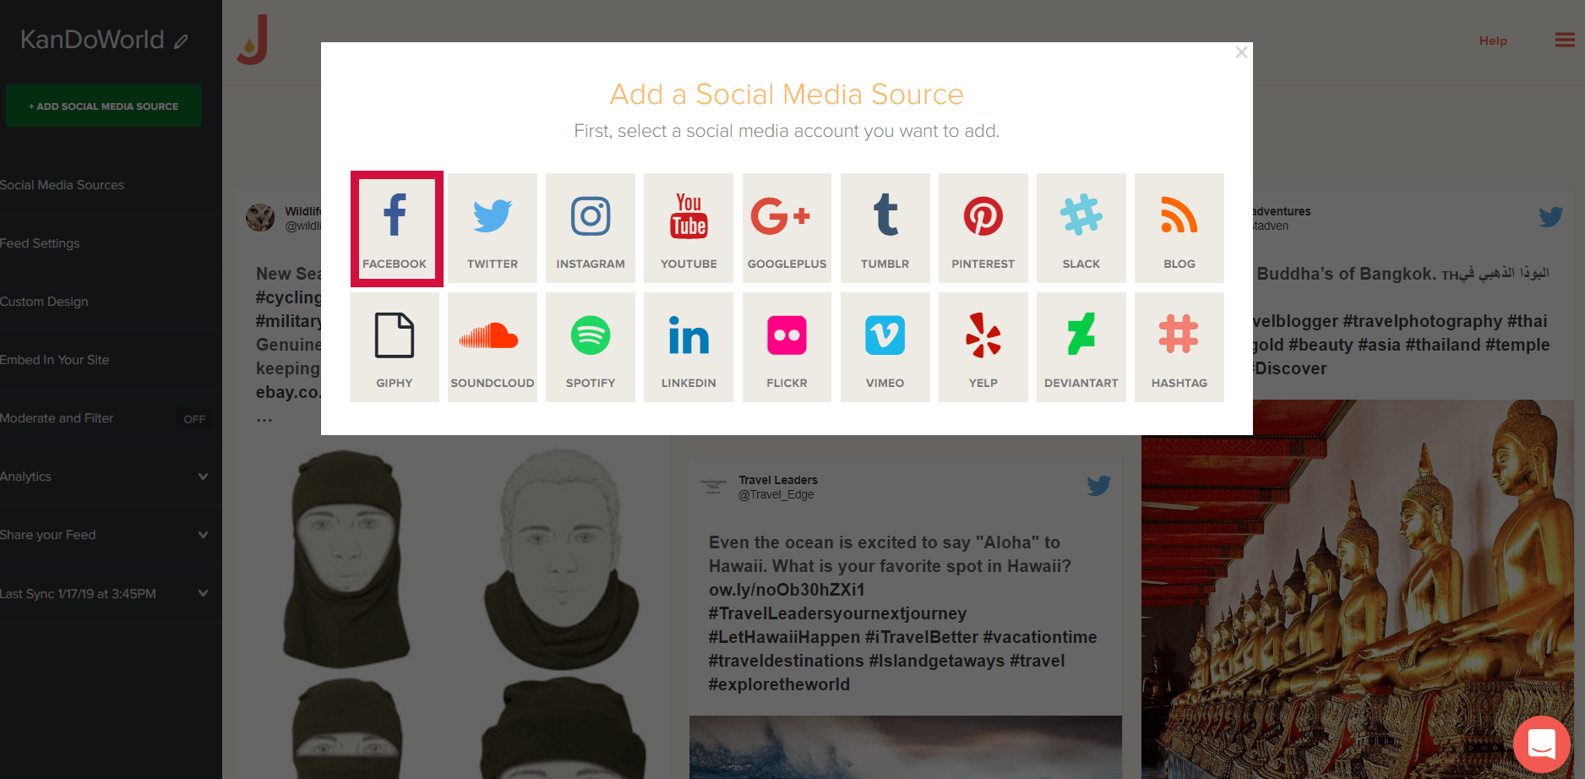Select the YouTube source tile

[689, 228]
